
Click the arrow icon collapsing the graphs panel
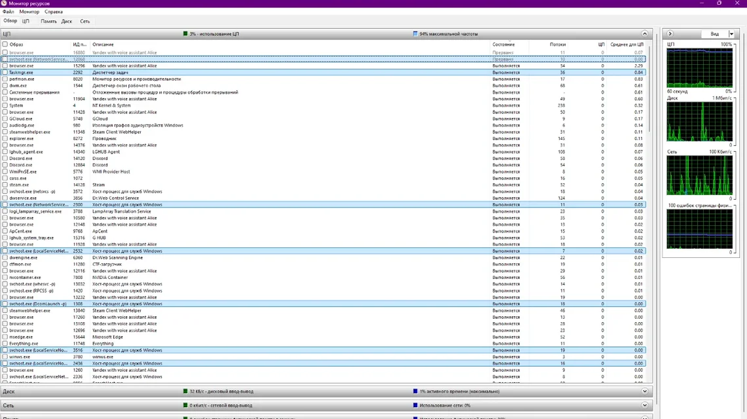(x=669, y=33)
